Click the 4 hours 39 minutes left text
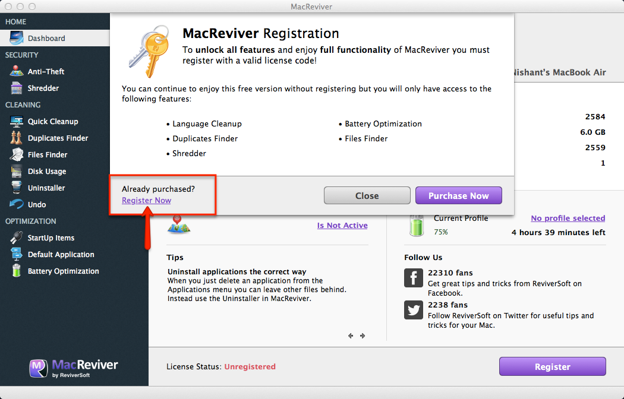The width and height of the screenshot is (624, 399). point(559,233)
